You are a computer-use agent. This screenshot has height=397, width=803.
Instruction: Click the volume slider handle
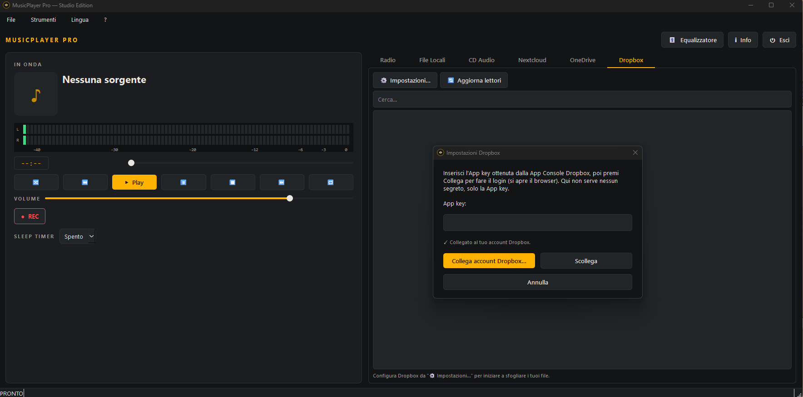click(x=290, y=198)
